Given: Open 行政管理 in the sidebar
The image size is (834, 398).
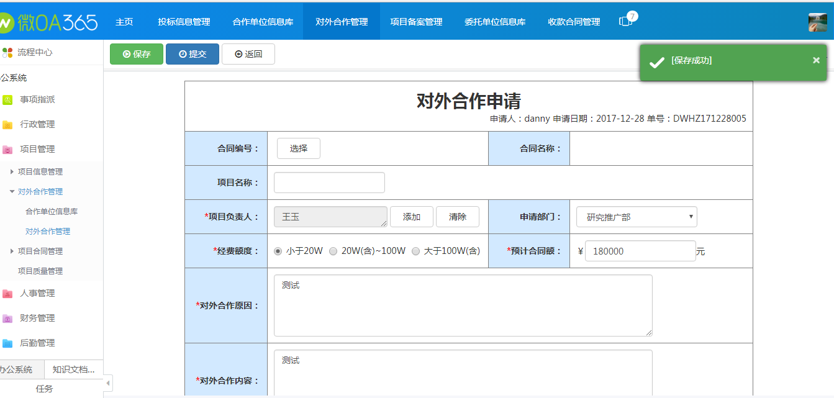Looking at the screenshot, I should point(37,124).
